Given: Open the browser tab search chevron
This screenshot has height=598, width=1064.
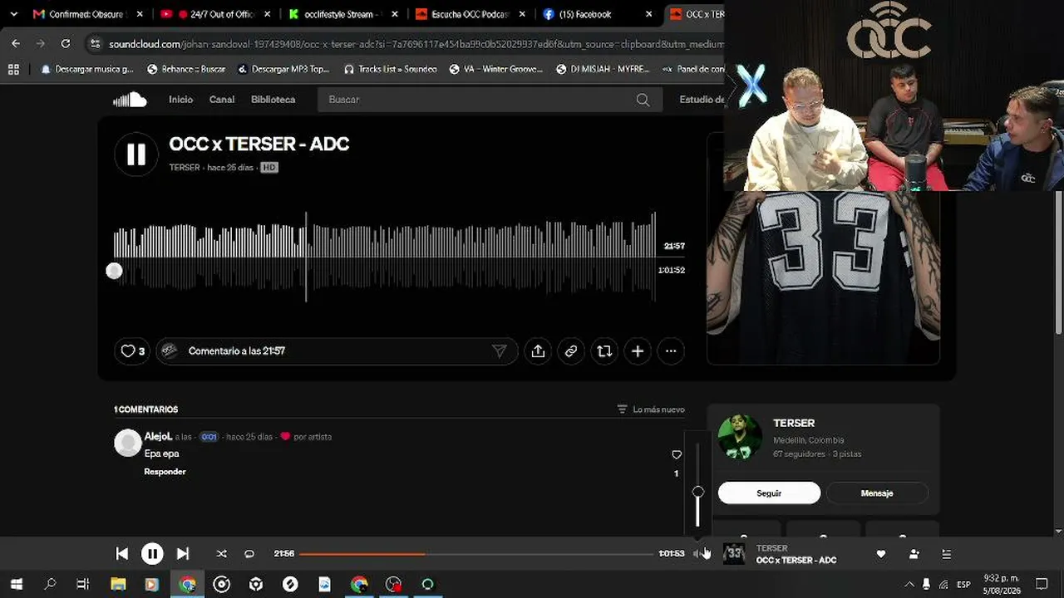Looking at the screenshot, I should [x=13, y=14].
